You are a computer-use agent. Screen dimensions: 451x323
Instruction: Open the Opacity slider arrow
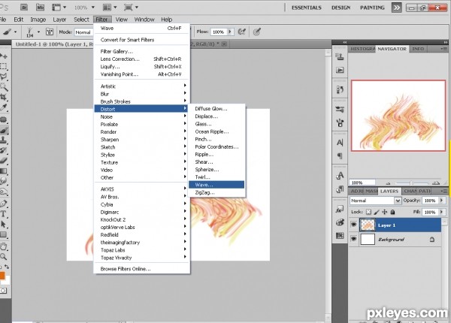click(442, 201)
